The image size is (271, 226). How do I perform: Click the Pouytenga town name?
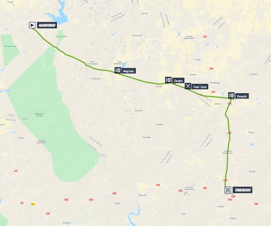(214, 83)
